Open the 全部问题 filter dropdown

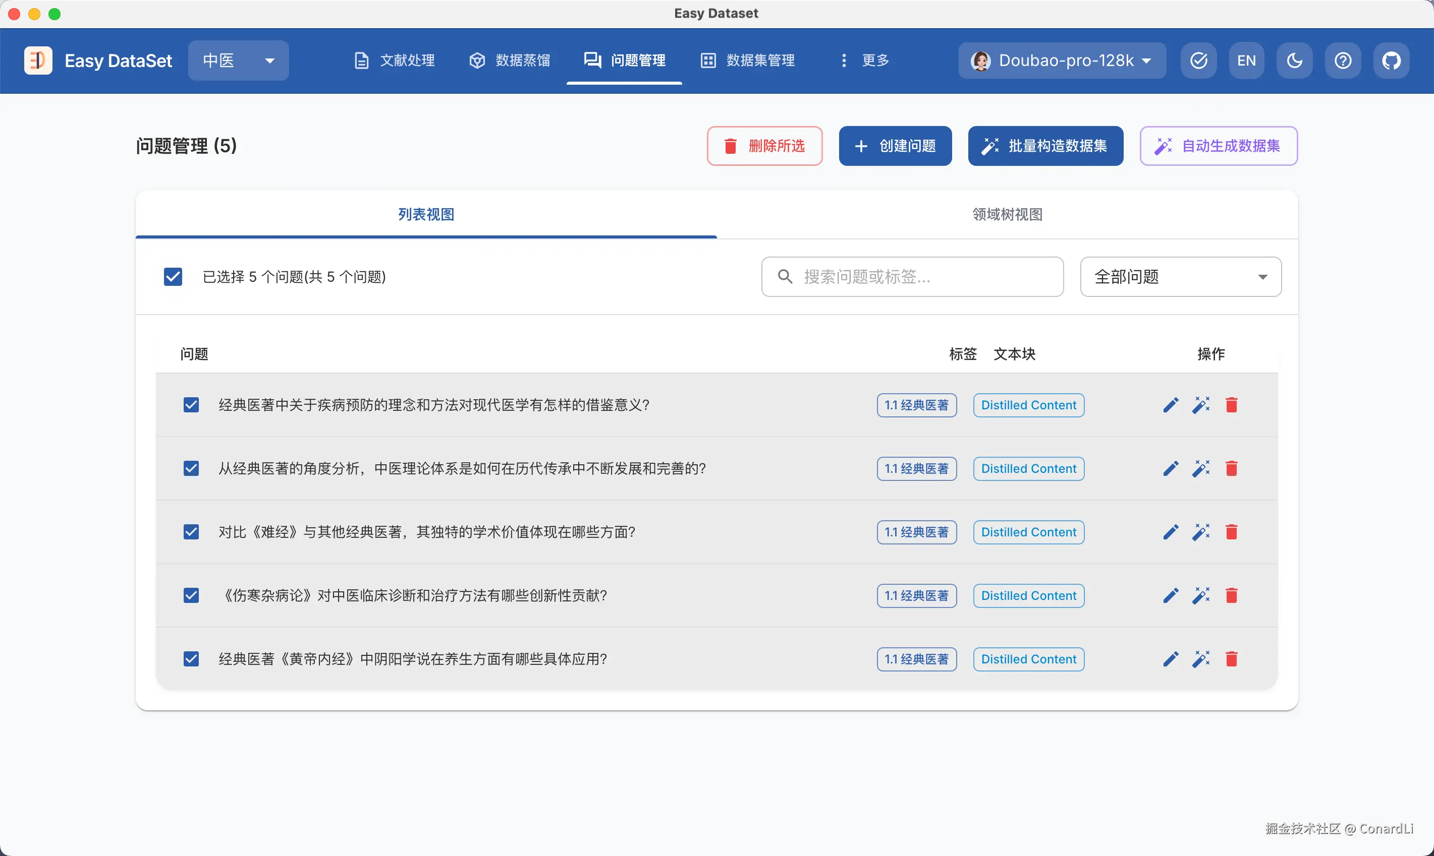(1180, 277)
